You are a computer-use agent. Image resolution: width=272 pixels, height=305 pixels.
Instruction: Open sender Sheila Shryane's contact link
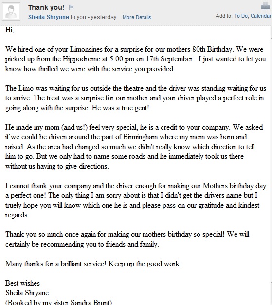click(x=49, y=17)
